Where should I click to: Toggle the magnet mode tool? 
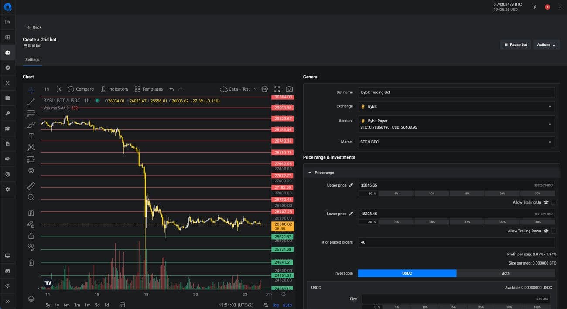(31, 213)
